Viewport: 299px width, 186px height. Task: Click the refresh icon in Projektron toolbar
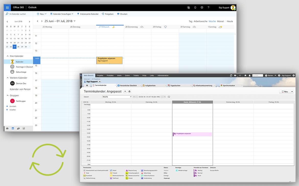pyautogui.click(x=231, y=75)
